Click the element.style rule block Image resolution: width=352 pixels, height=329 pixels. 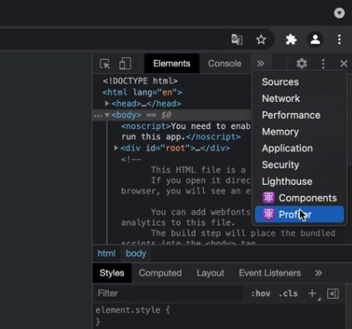click(x=132, y=315)
